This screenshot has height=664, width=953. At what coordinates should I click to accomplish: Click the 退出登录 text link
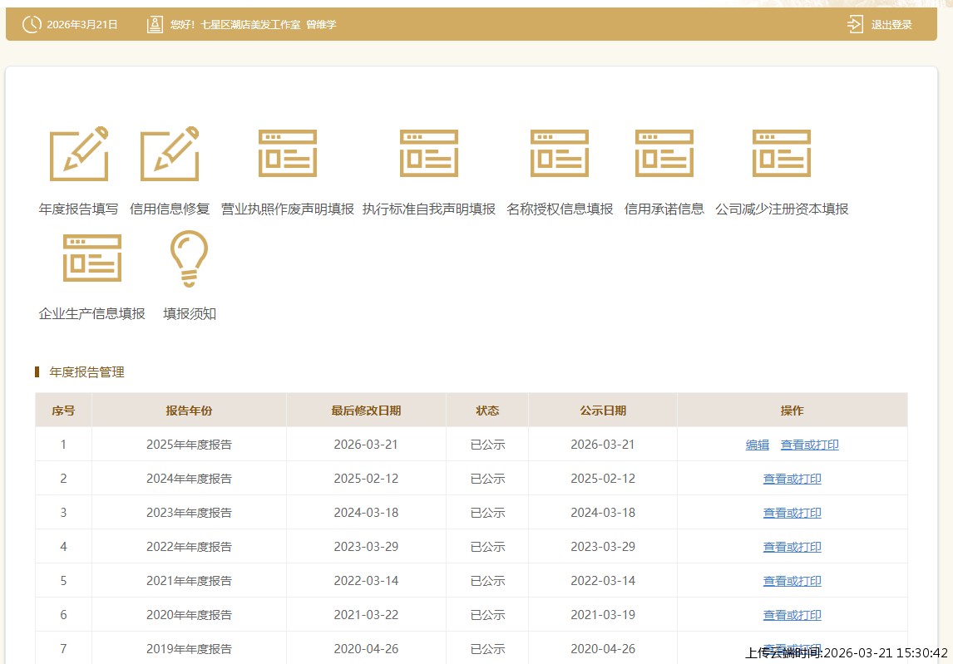tap(892, 24)
